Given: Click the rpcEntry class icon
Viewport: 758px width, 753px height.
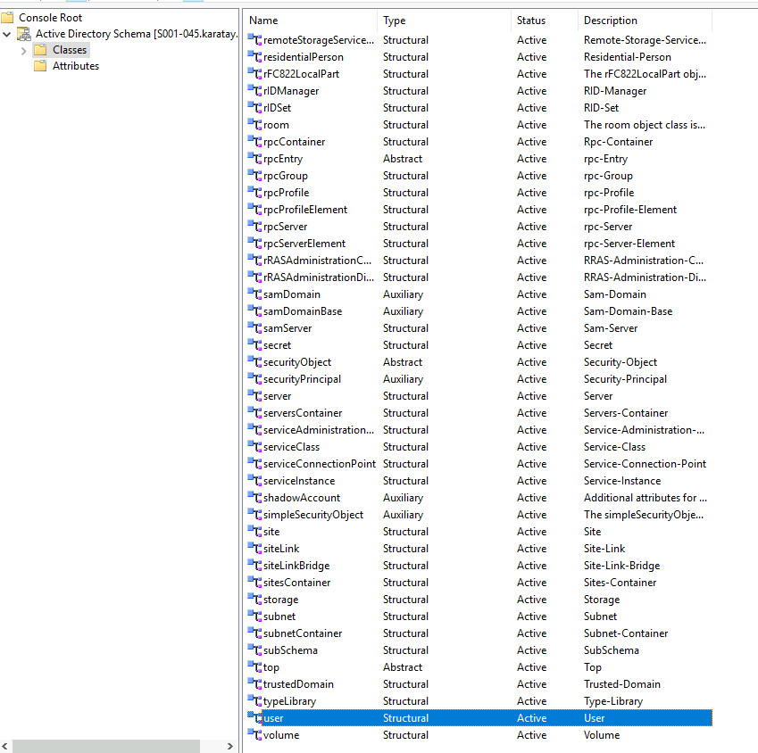Looking at the screenshot, I should [x=254, y=158].
